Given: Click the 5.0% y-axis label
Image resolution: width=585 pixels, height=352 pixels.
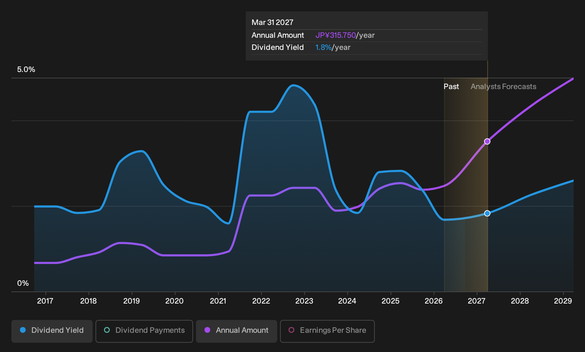Looking at the screenshot, I should 26,69.
